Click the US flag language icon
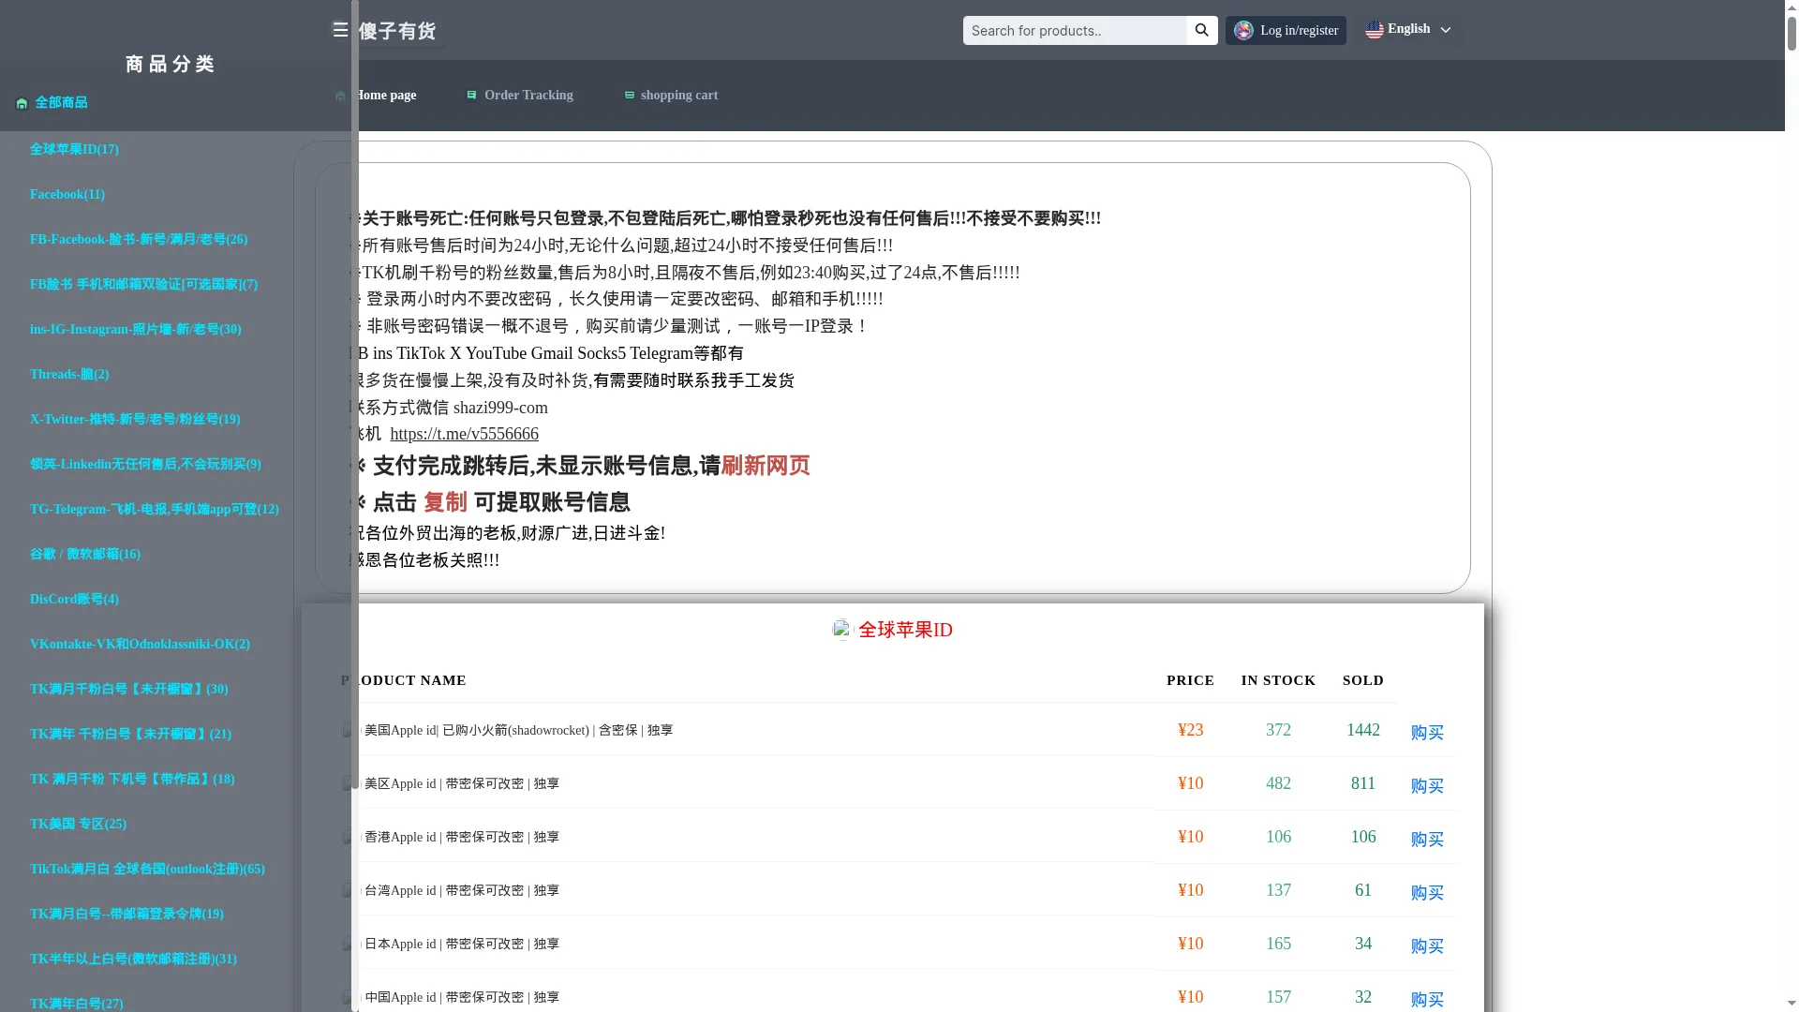Image resolution: width=1799 pixels, height=1012 pixels. (x=1375, y=30)
